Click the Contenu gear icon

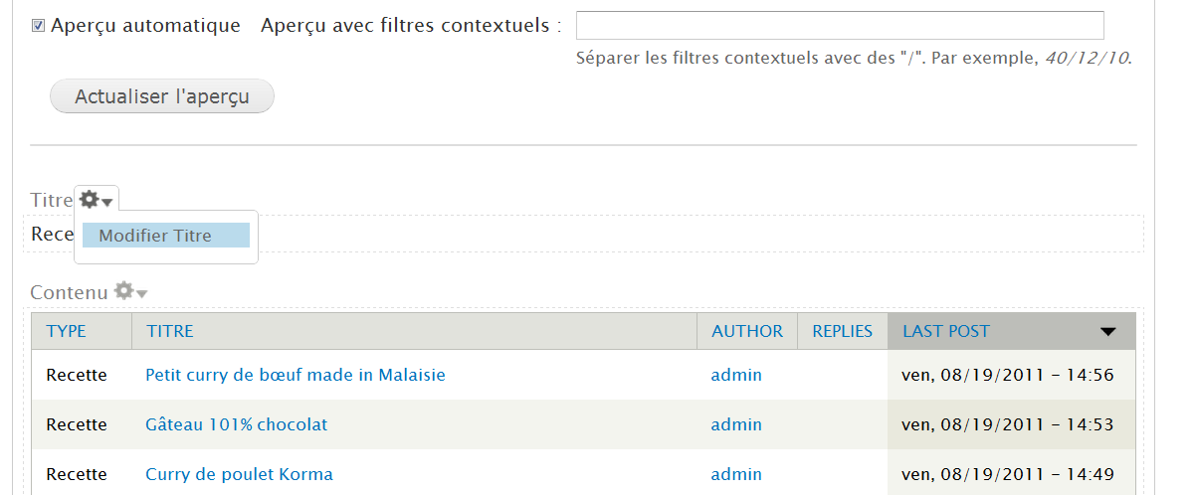[x=123, y=291]
